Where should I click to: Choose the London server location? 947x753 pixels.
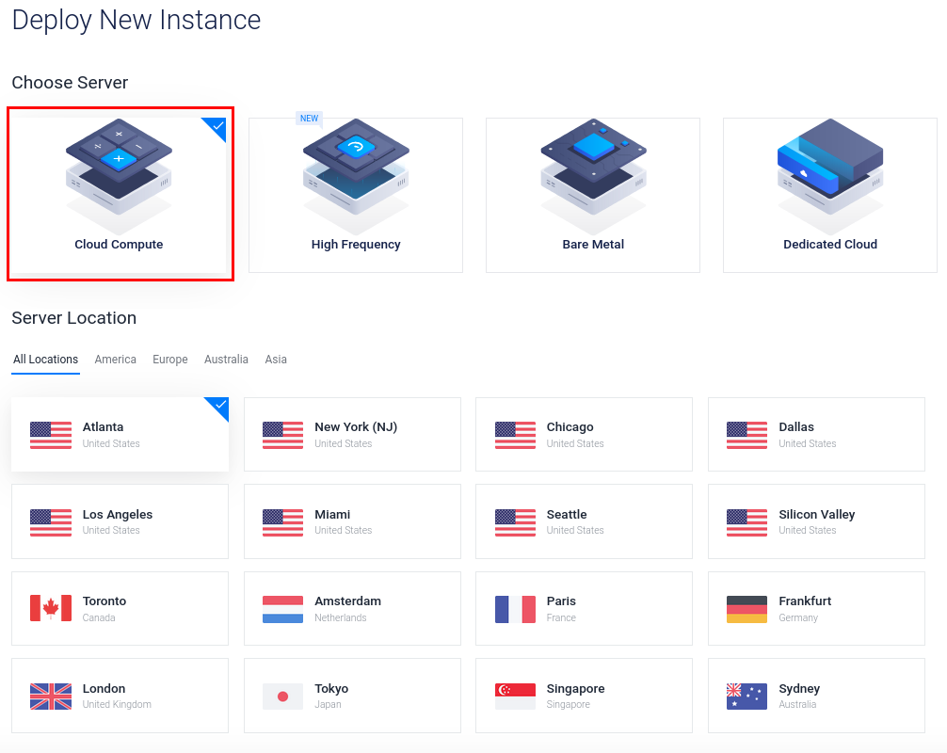pos(120,696)
